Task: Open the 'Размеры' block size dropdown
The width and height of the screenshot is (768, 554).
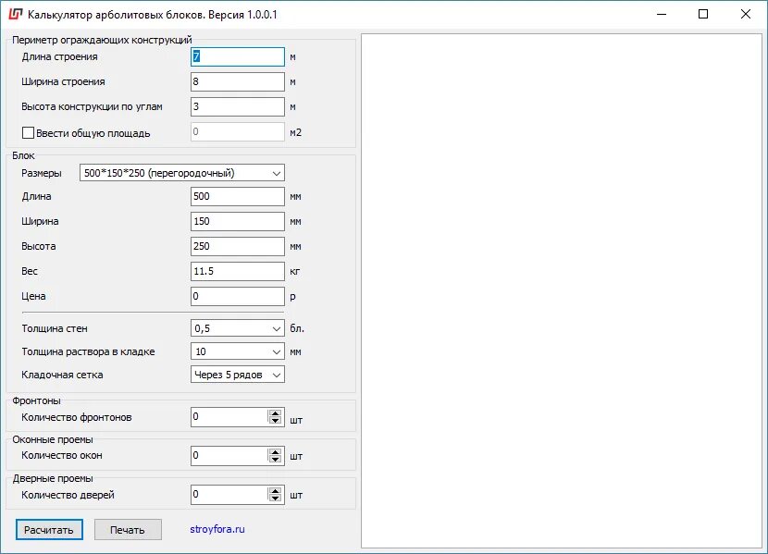Action: point(181,173)
